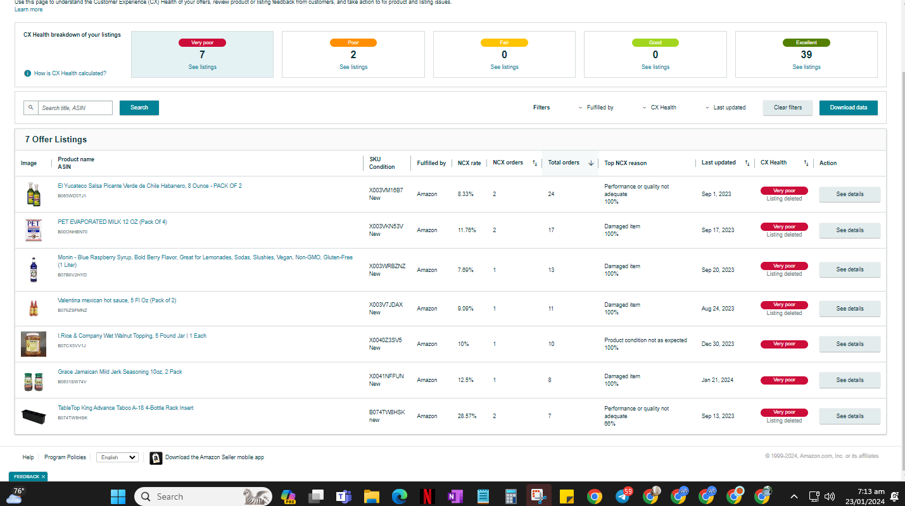905x506 pixels.
Task: Toggle Total orders descending sort arrow
Action: (591, 163)
